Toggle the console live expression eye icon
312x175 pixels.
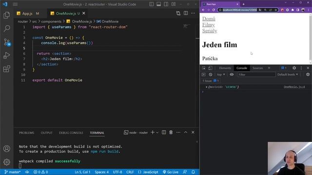[232, 74]
